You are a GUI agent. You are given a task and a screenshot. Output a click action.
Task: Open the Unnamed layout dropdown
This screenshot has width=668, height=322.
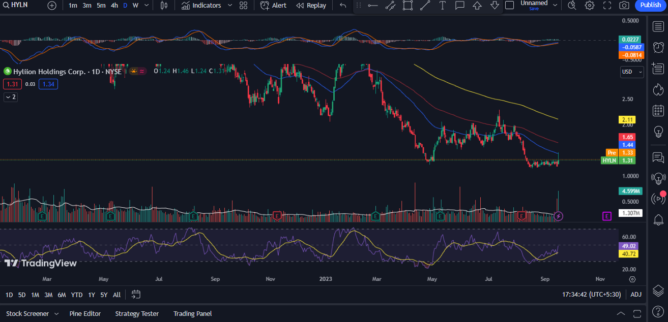(x=555, y=5)
